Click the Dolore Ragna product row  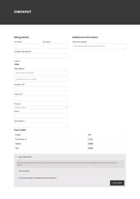[x=70, y=139]
